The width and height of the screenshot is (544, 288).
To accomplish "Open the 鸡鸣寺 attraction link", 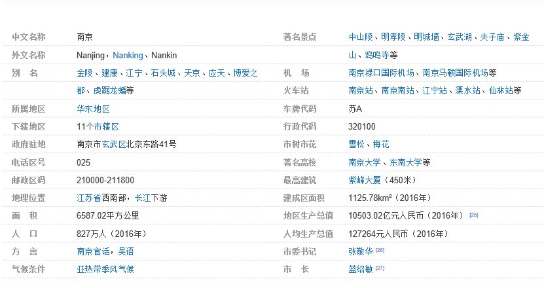I will click(x=377, y=55).
